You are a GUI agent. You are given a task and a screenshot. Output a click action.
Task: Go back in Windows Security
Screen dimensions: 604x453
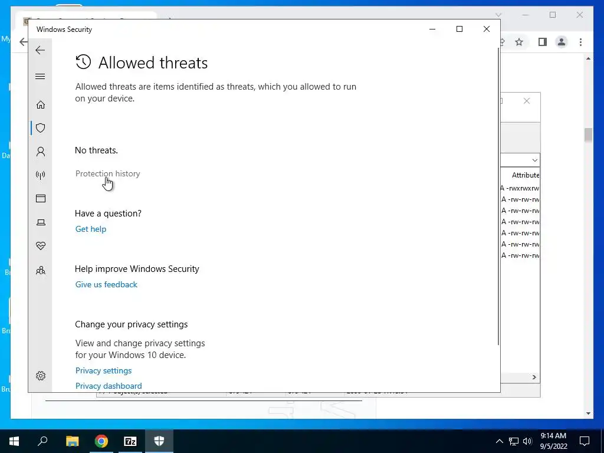click(40, 50)
